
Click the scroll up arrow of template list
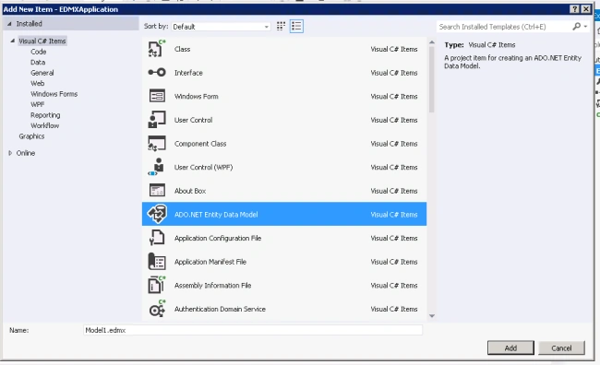(432, 42)
